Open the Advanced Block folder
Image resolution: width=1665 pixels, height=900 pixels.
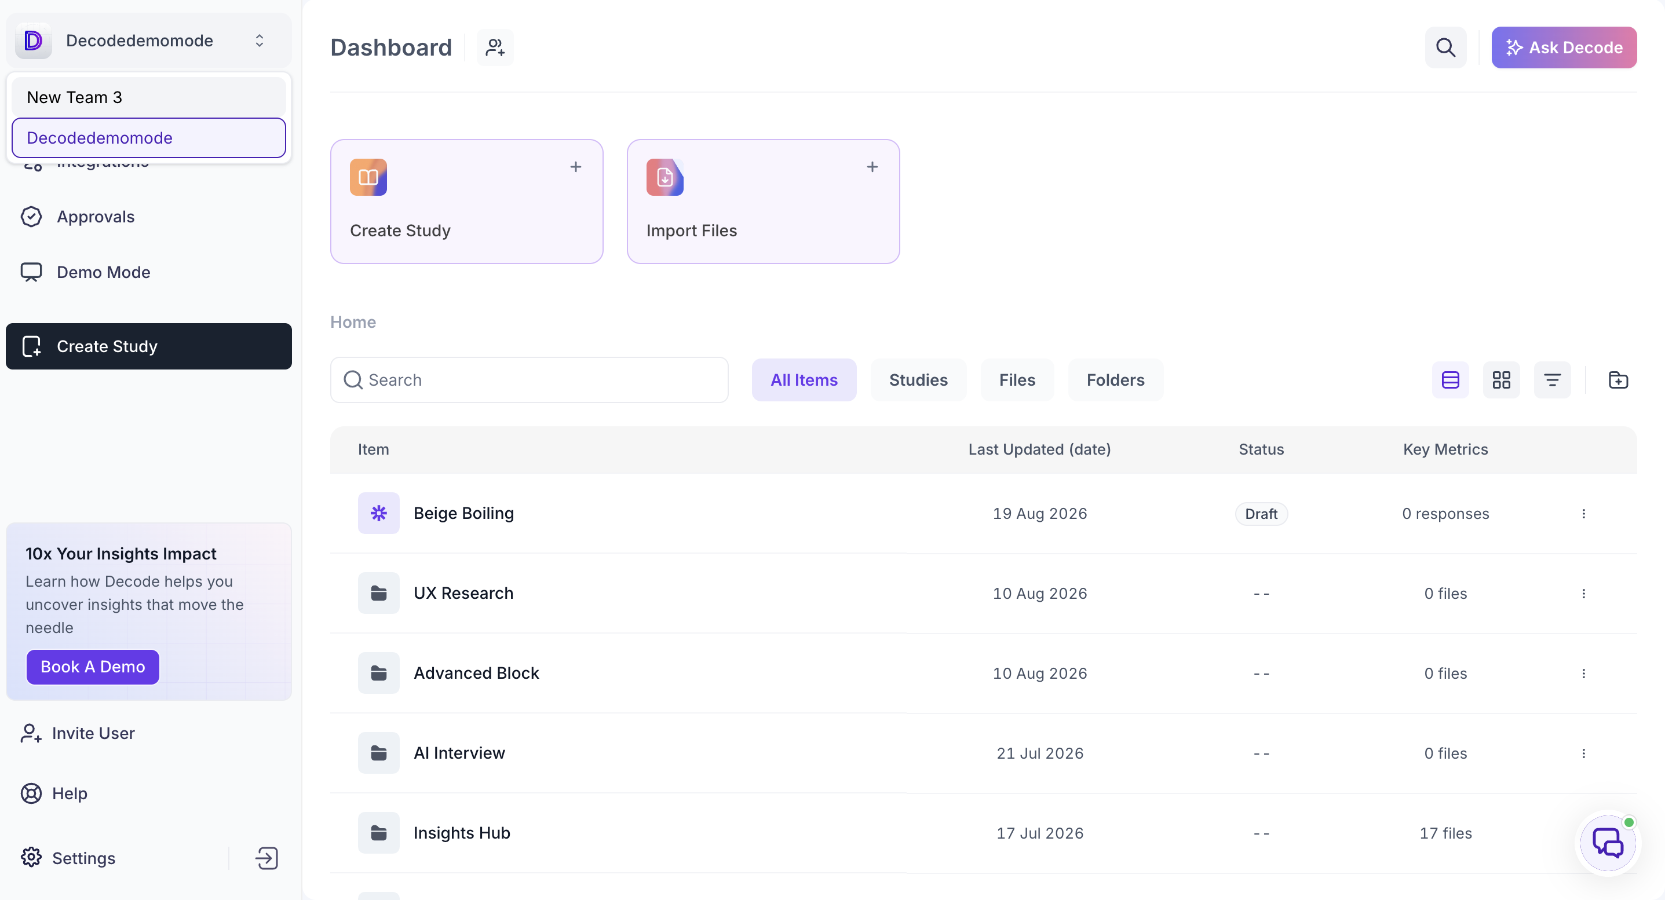[x=476, y=673]
